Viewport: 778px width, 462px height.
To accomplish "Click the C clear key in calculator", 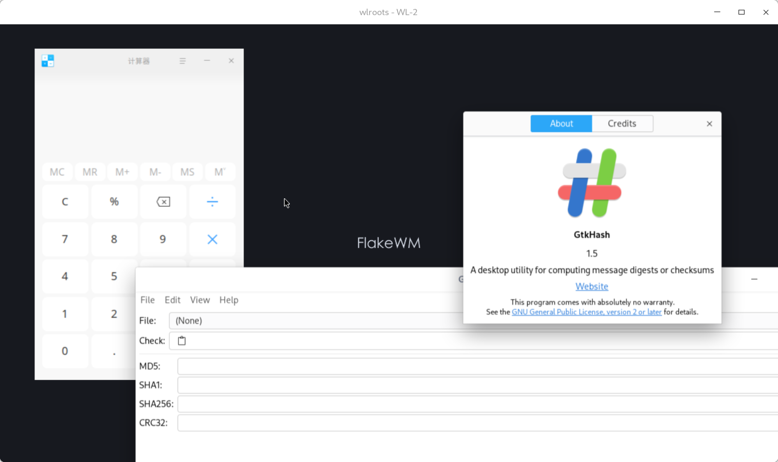I will pos(65,201).
